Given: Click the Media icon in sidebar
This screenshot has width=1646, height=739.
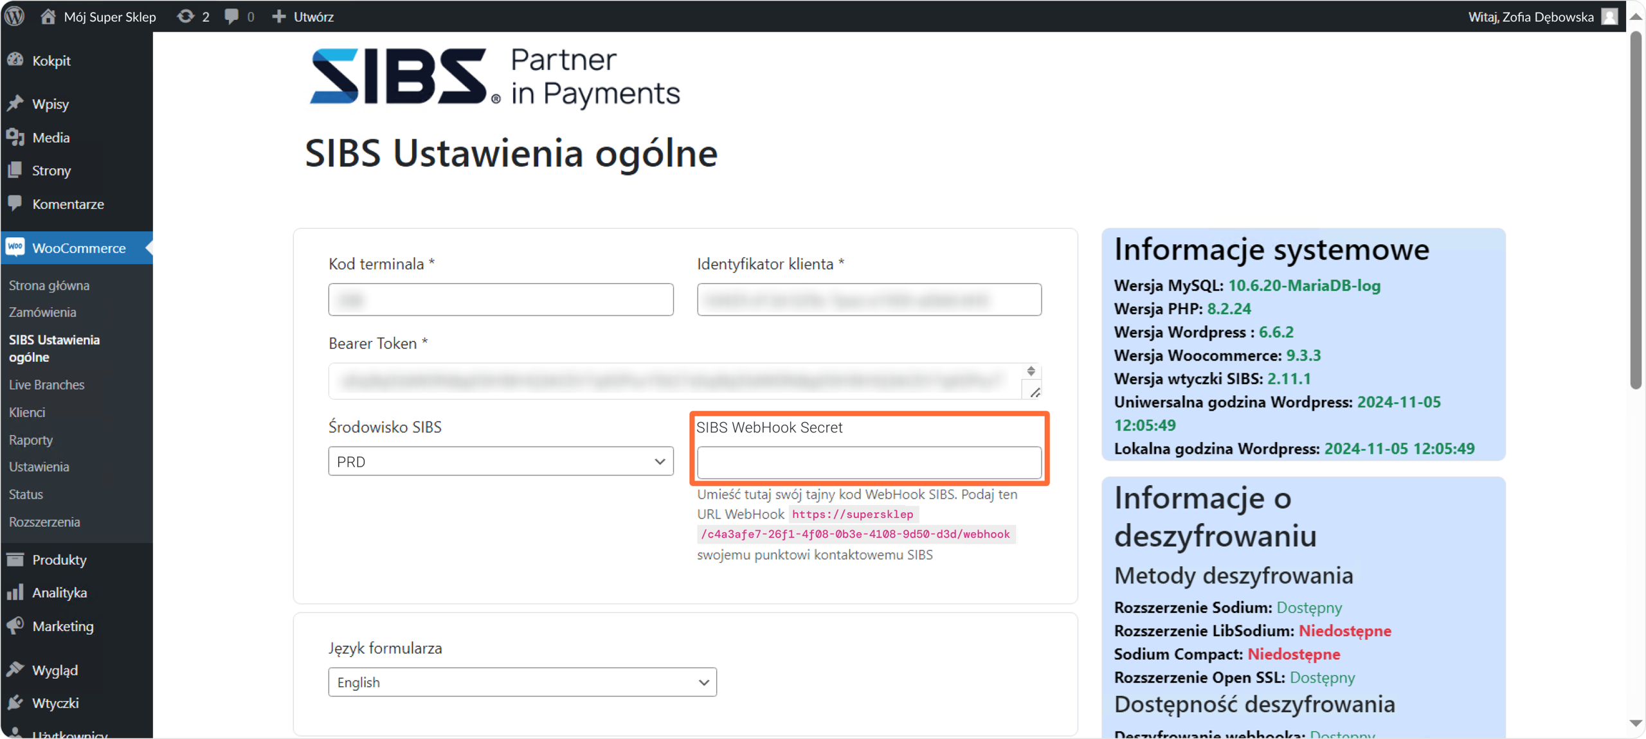Looking at the screenshot, I should tap(15, 137).
